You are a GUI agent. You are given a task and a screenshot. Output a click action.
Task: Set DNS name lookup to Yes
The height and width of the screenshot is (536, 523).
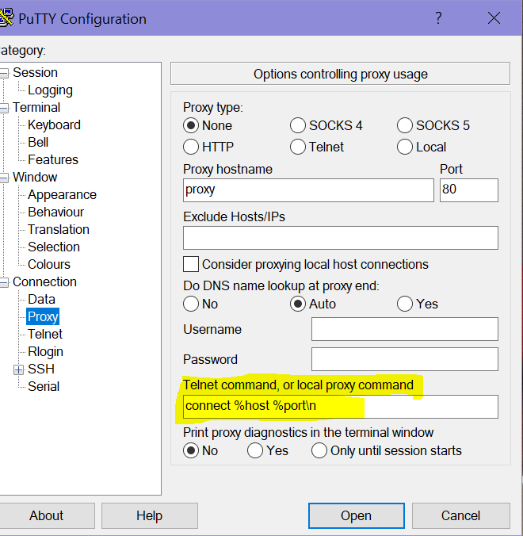405,304
